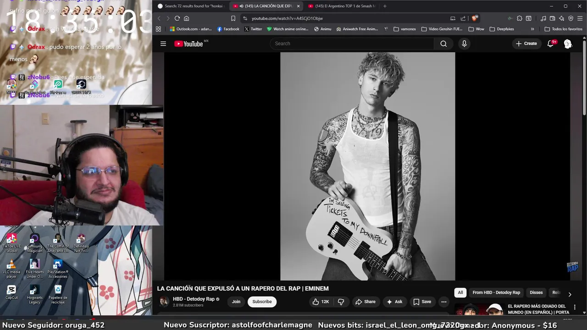The width and height of the screenshot is (587, 330).
Task: Open the Facebook bookmark
Action: pos(228,29)
